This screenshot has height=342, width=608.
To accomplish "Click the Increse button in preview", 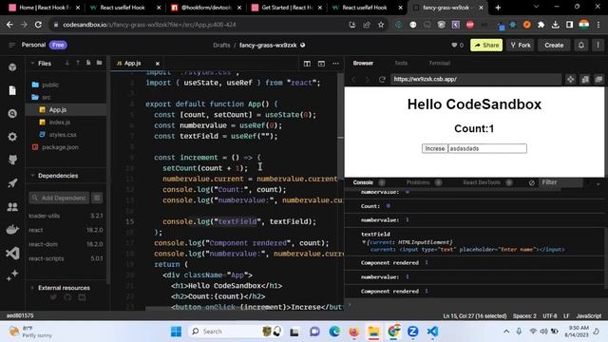I will pos(435,148).
